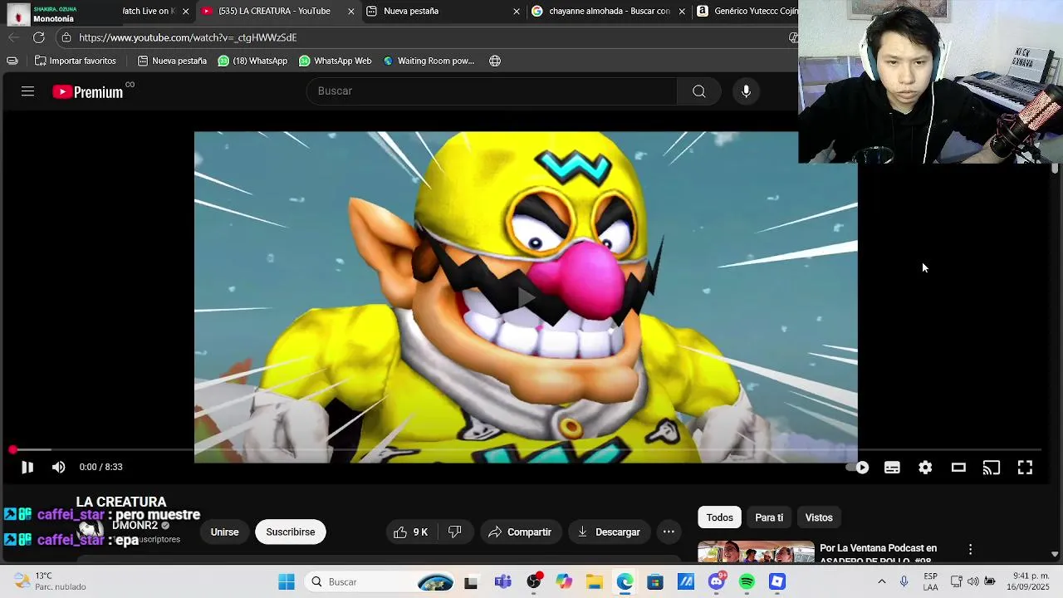The width and height of the screenshot is (1063, 598).
Task: Close the LA CREATURA tab
Action: click(x=350, y=12)
